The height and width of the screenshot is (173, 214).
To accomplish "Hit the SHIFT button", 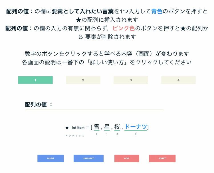I will [x=162, y=158].
